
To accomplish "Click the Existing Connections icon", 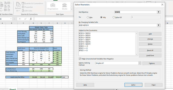I will [9, 10].
